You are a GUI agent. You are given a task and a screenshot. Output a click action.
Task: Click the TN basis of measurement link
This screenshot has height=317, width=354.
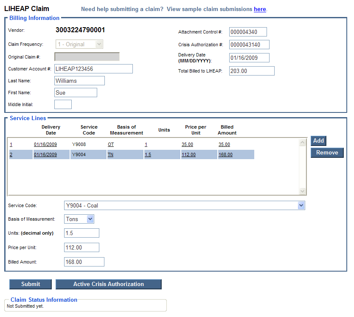click(111, 155)
